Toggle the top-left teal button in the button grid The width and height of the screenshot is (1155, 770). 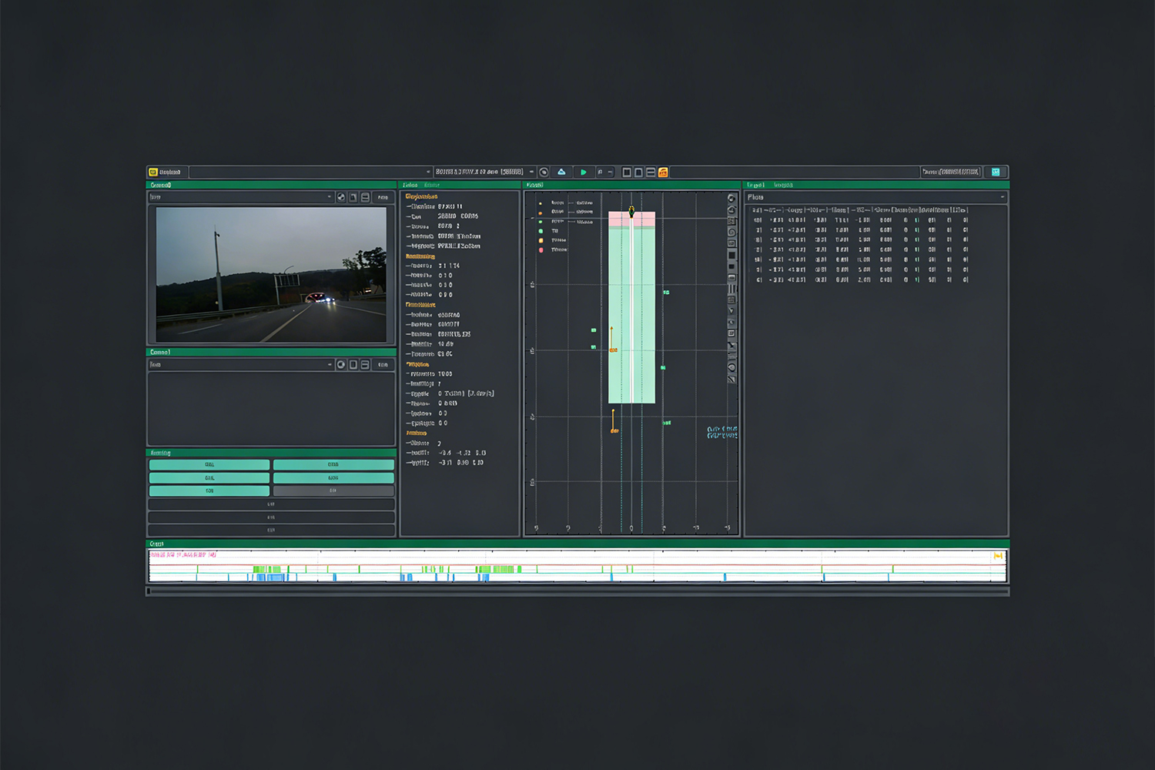coord(209,465)
